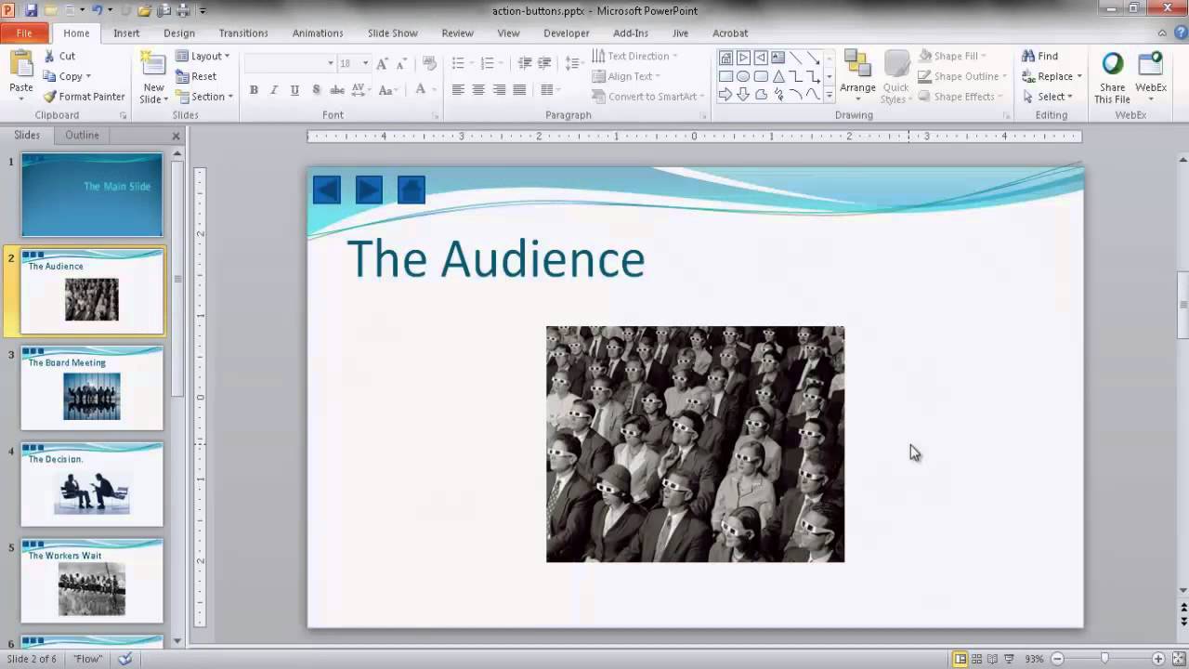Click the Save icon in Quick Access
The width and height of the screenshot is (1189, 669).
tap(31, 10)
